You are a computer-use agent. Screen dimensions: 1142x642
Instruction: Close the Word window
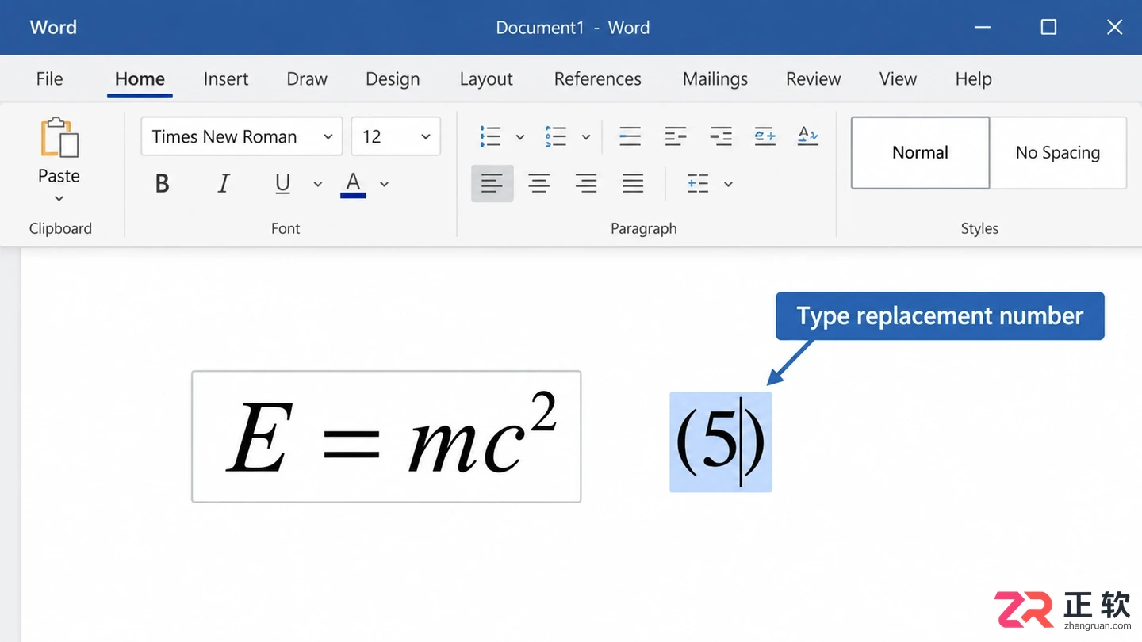coord(1114,27)
